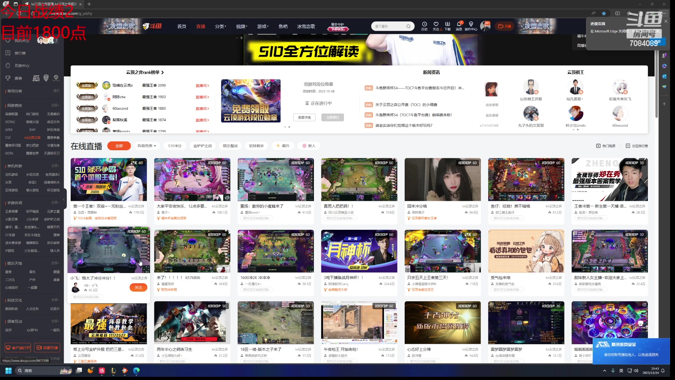Click 客户端打开 button in sidebar
Screen dimensions: 675x380
pyautogui.click(x=18, y=348)
